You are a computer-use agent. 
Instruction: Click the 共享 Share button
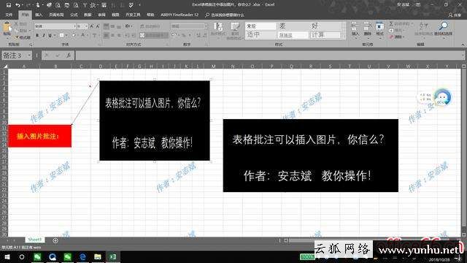455,15
